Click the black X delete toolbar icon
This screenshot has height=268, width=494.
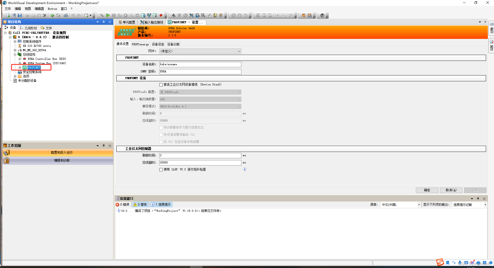tap(45, 15)
